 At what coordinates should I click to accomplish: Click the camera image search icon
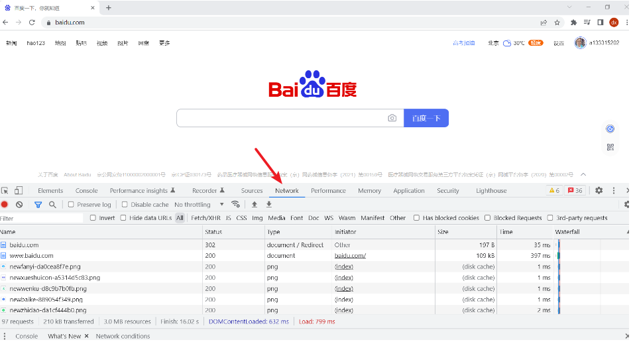(x=392, y=118)
